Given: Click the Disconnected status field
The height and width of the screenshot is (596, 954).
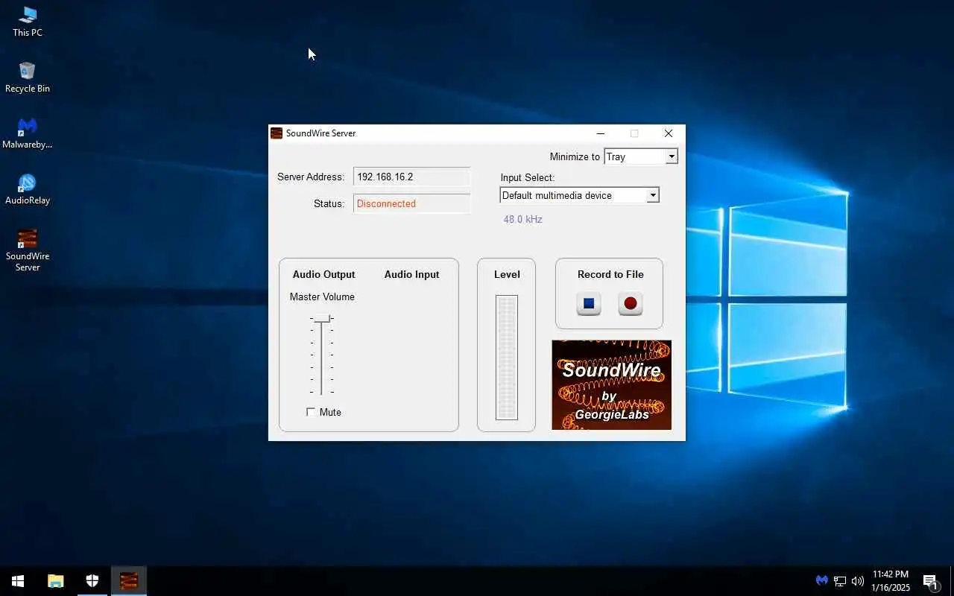Looking at the screenshot, I should click(411, 203).
